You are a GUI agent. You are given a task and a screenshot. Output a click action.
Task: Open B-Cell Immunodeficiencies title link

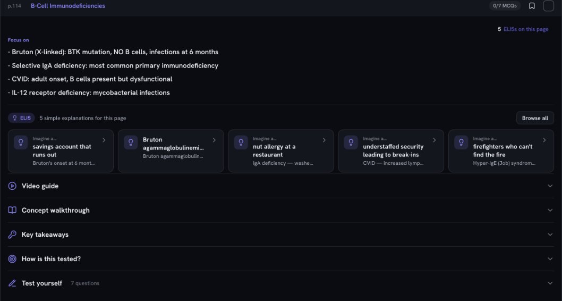(x=68, y=6)
